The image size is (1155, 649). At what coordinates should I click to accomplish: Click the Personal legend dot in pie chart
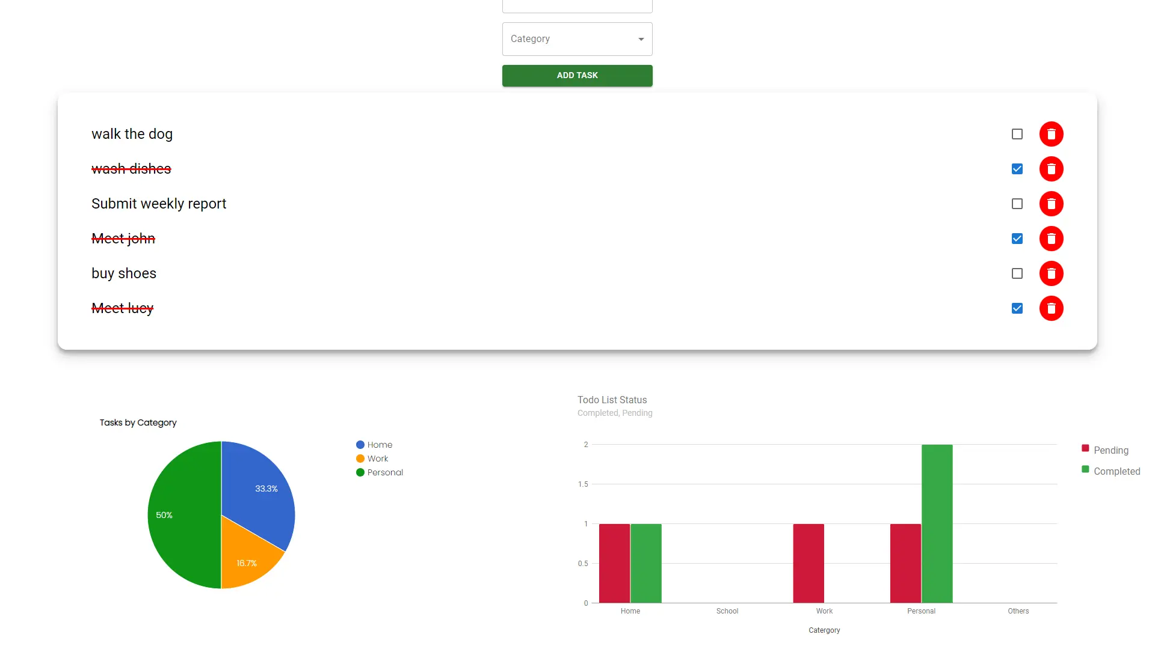pos(360,472)
